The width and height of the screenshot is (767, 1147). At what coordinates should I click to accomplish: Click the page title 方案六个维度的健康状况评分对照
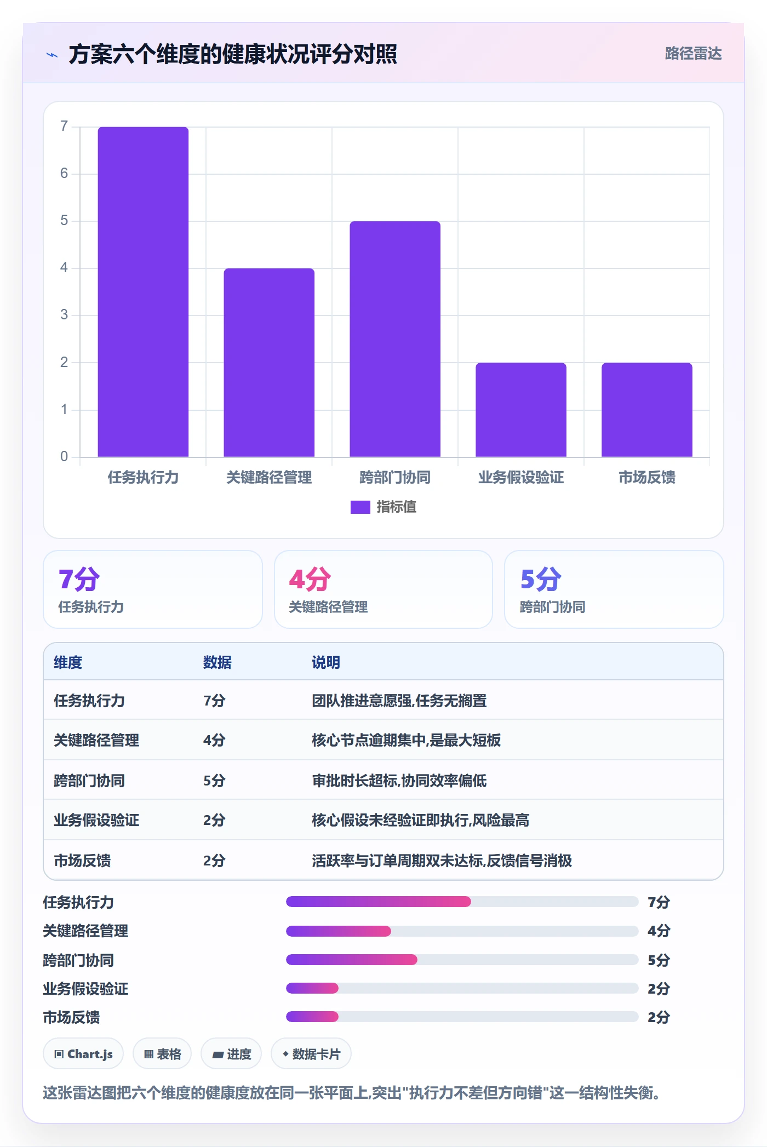pyautogui.click(x=233, y=54)
